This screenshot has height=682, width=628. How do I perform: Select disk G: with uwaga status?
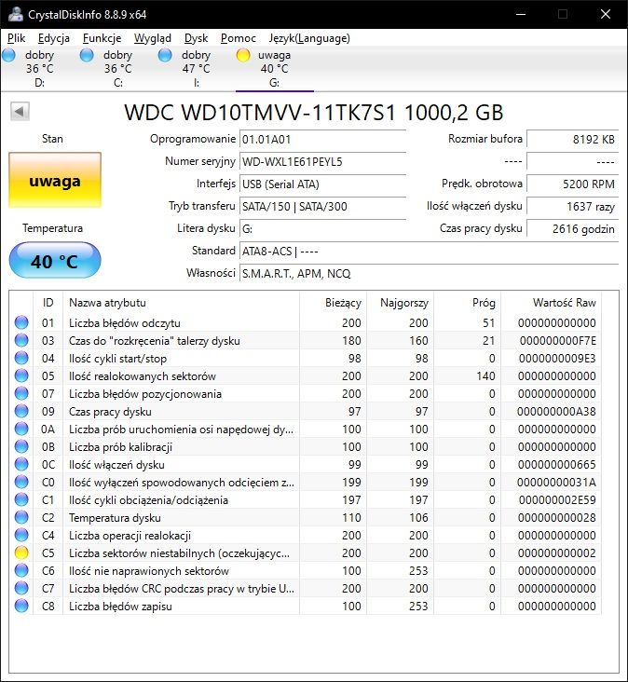coord(275,69)
